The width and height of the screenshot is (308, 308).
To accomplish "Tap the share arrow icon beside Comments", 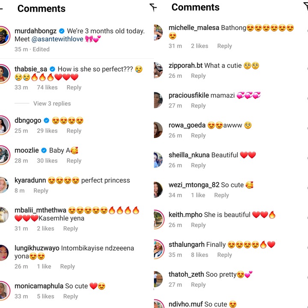I will click(153, 7).
